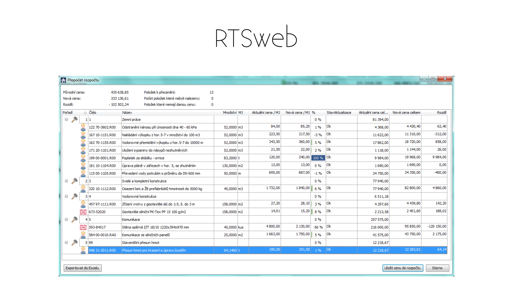Close the Přepočet rozpočtu window
This screenshot has height=299, width=513.
coord(445,79)
